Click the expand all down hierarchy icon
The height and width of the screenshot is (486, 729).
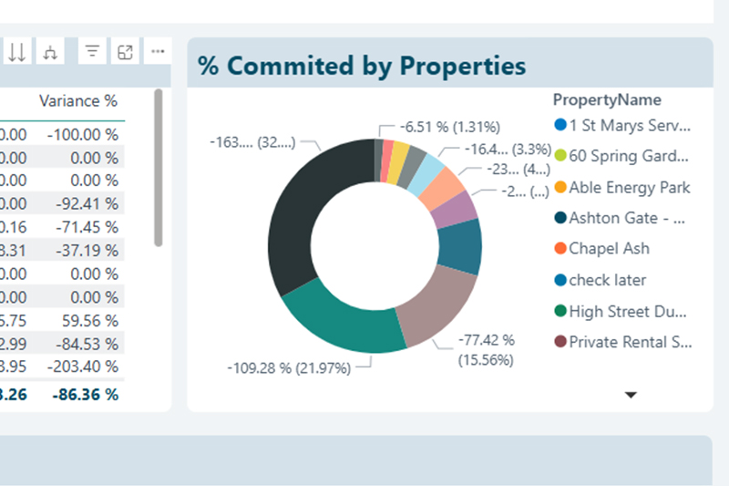tap(50, 52)
